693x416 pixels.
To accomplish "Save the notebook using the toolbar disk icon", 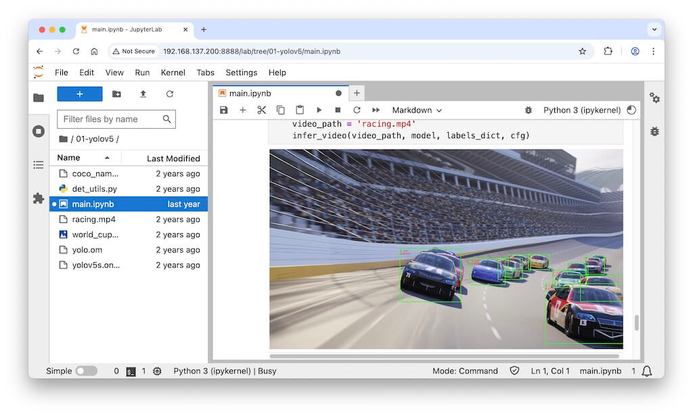I will [x=224, y=110].
